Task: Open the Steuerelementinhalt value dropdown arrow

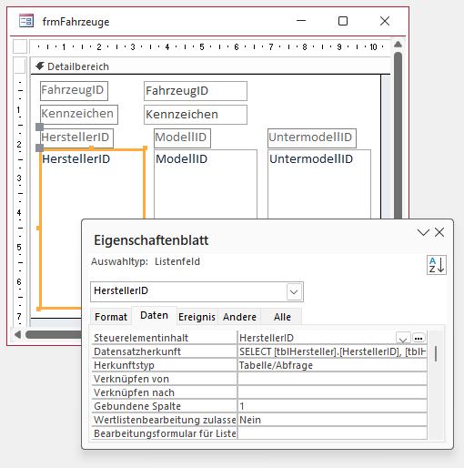Action: coord(403,338)
